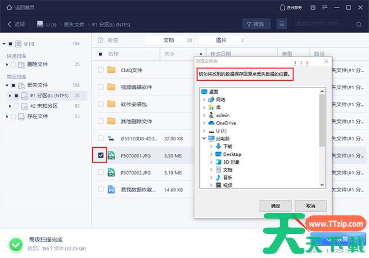Switch to the 图片 tab

(220, 40)
